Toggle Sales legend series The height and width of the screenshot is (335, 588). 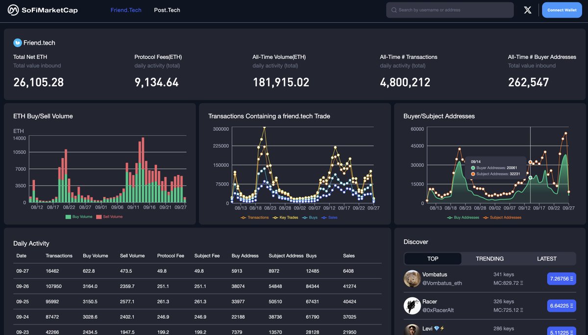[x=329, y=217]
